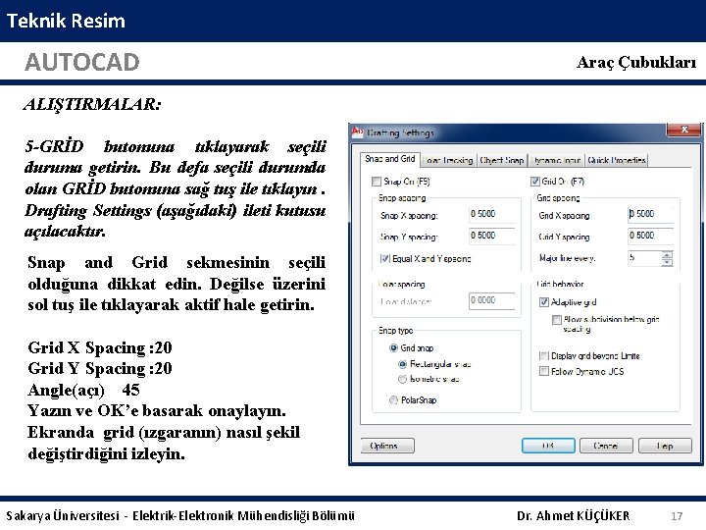Select the Grid snap radio button

[393, 347]
